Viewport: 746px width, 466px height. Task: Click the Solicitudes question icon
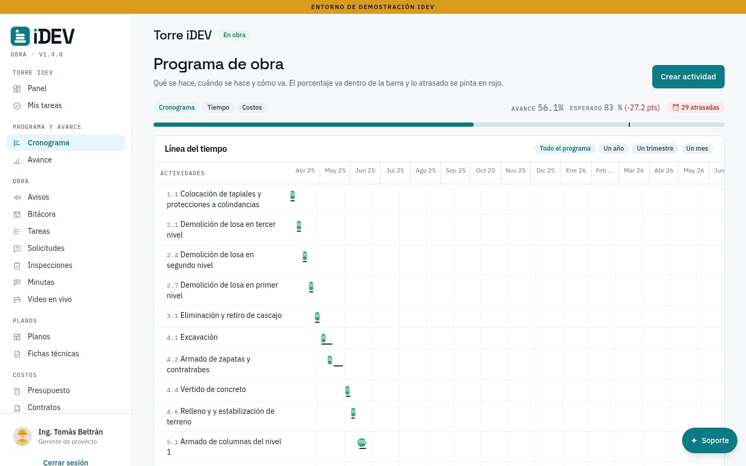[x=17, y=249]
